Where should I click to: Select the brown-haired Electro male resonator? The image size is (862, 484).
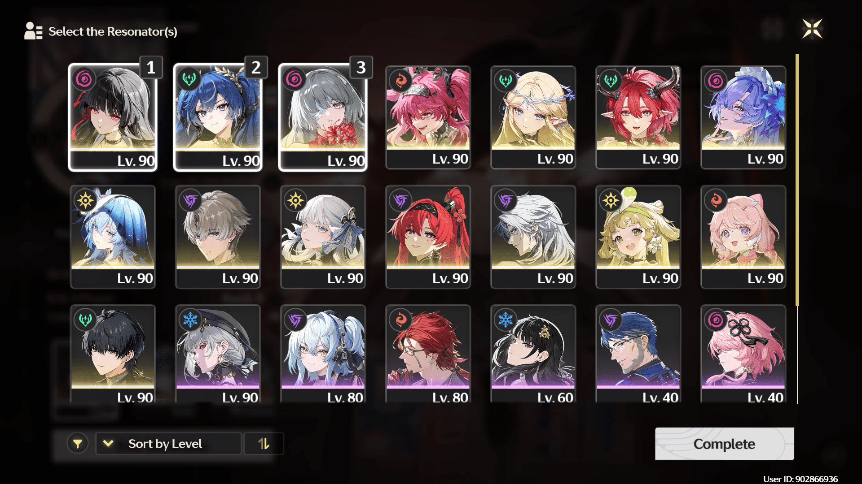point(218,237)
